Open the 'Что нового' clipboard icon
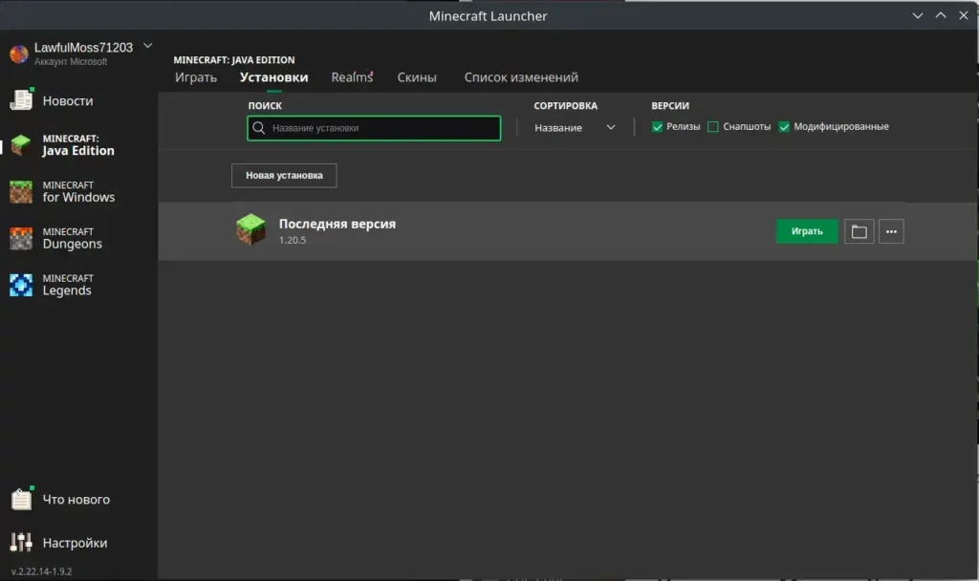Screen dimensions: 979x581 [21, 499]
